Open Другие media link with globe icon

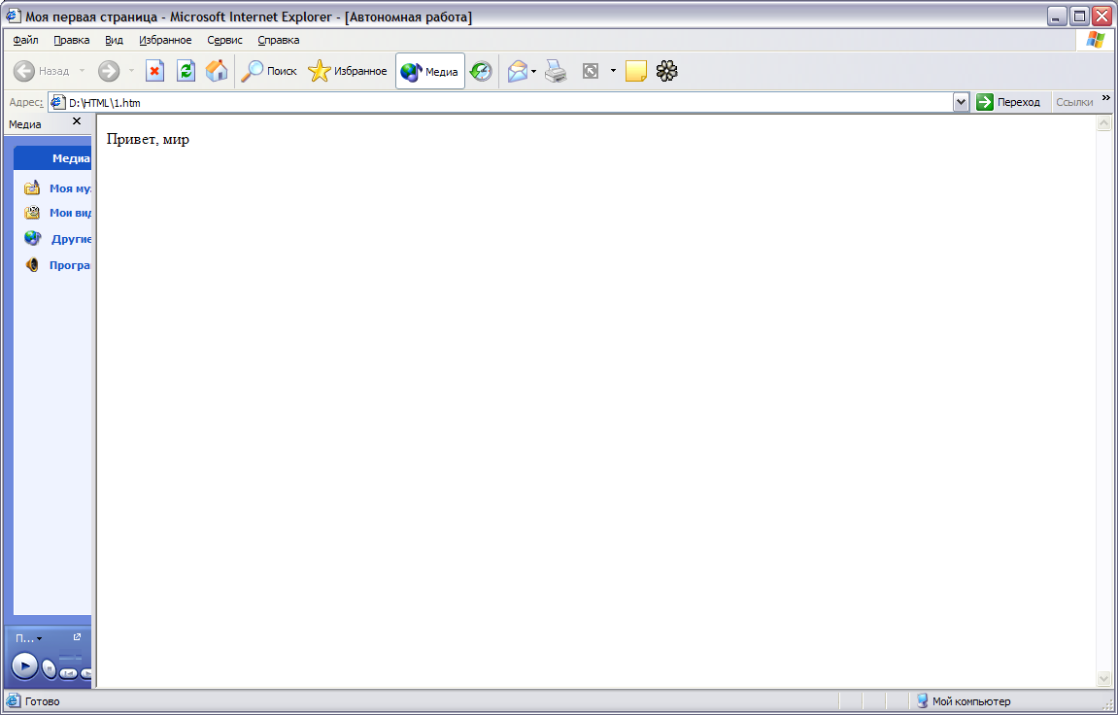click(71, 239)
